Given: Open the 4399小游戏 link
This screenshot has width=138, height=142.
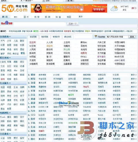Looking at the screenshot, I should click(x=120, y=60).
